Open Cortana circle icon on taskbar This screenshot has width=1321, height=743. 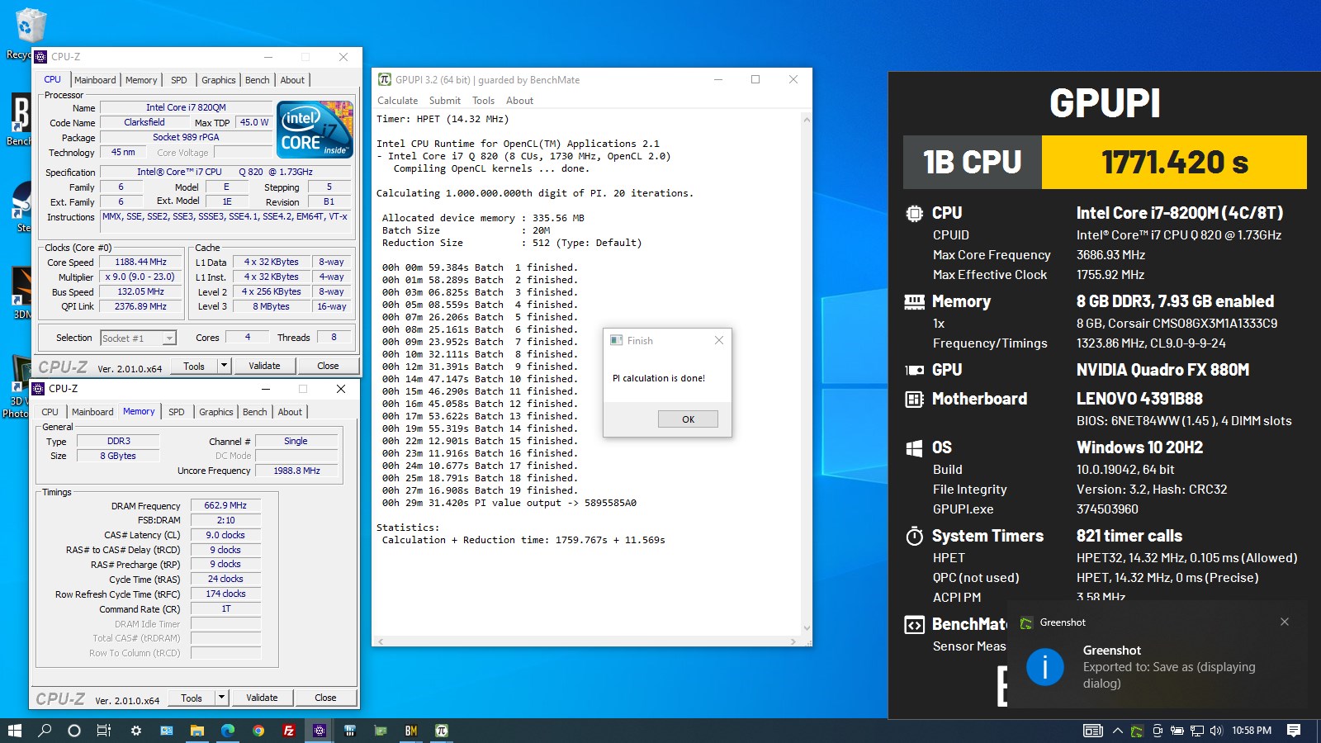click(x=74, y=731)
